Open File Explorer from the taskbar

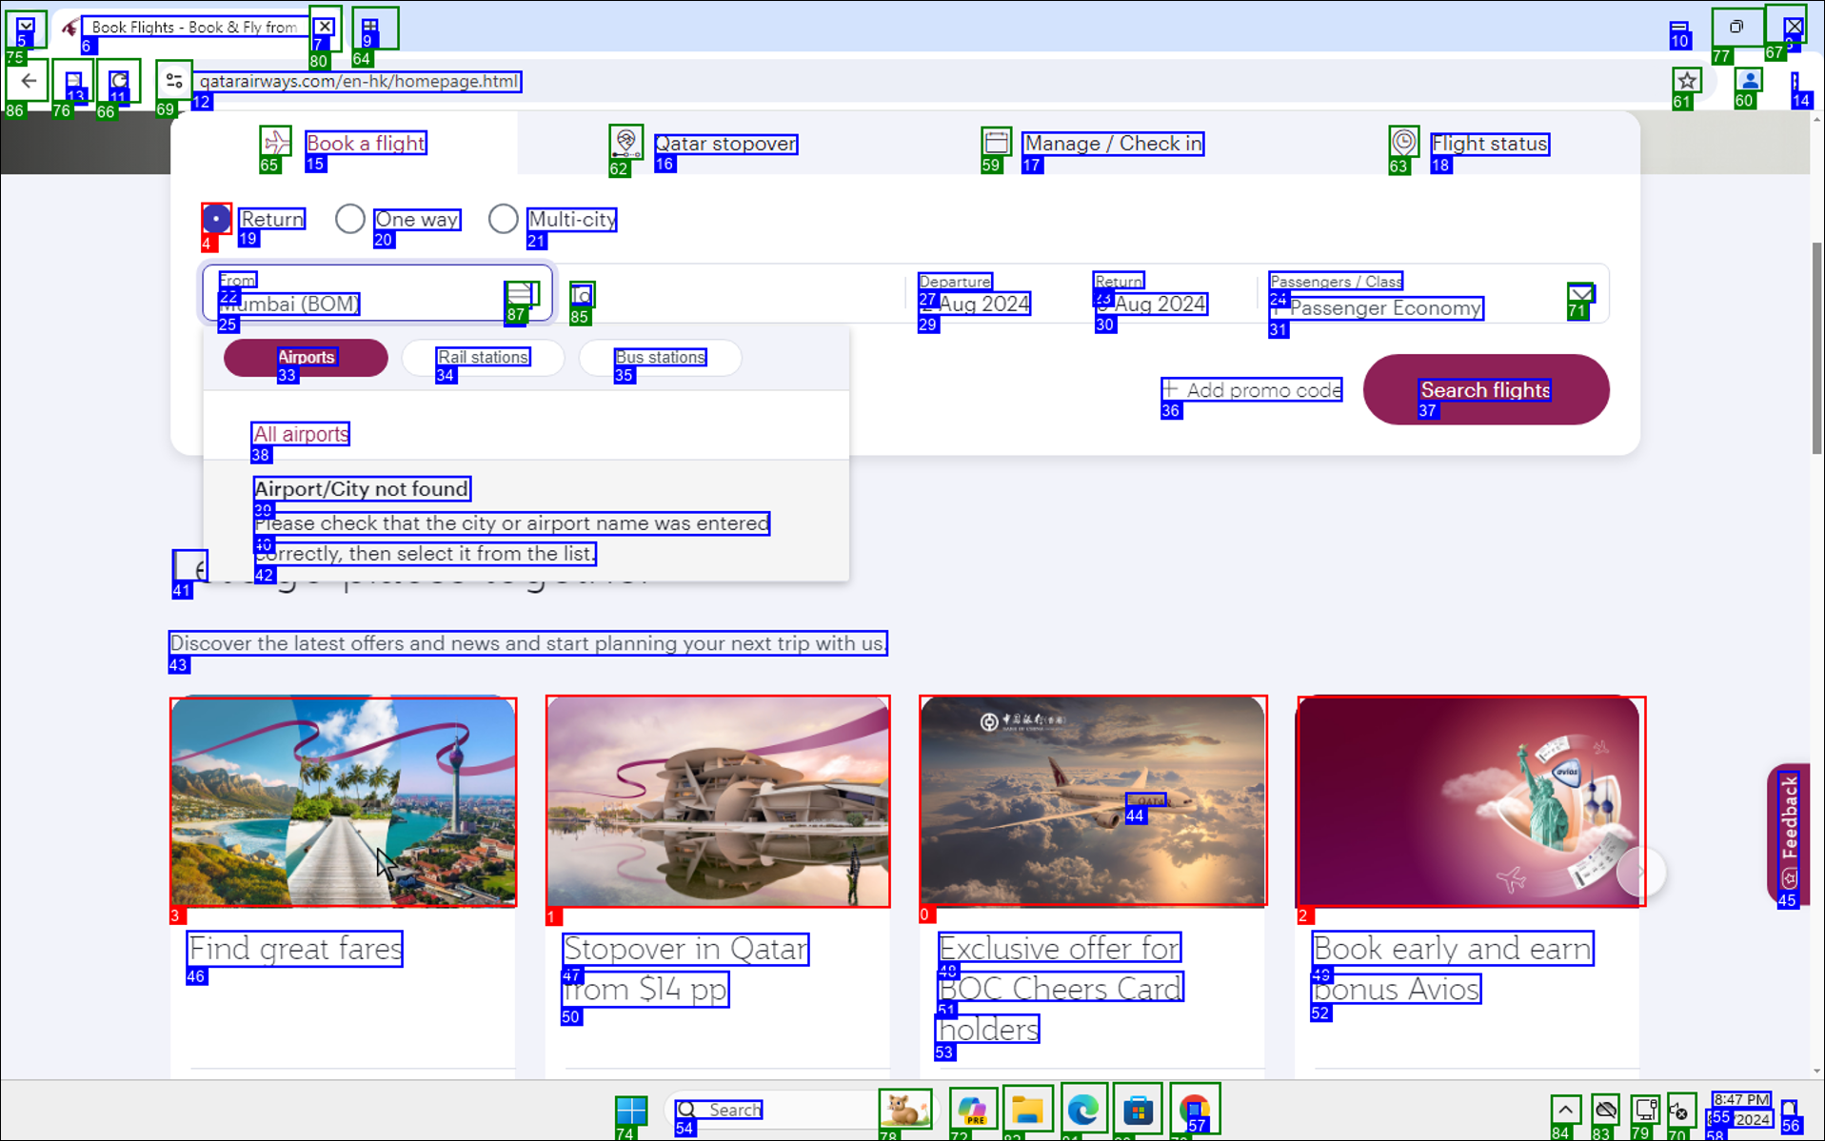(x=1027, y=1110)
